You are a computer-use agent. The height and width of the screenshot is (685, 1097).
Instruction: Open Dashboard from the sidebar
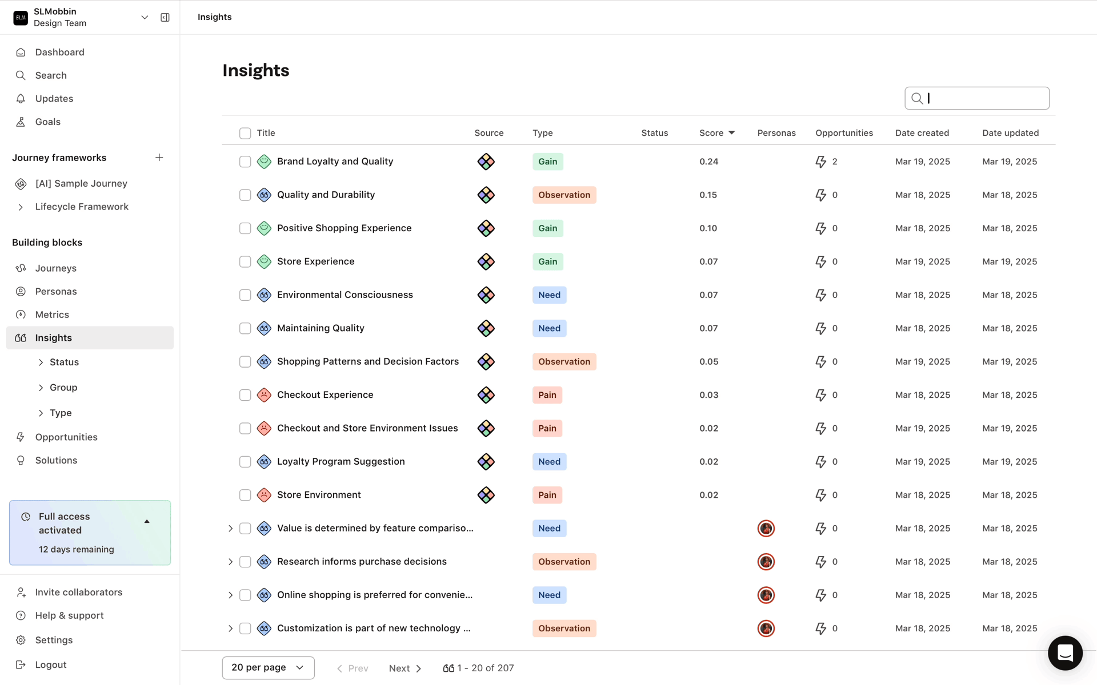click(x=59, y=52)
